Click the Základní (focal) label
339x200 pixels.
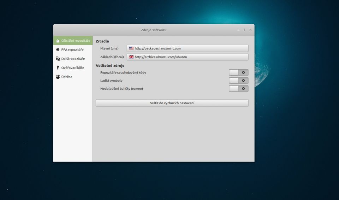(112, 57)
